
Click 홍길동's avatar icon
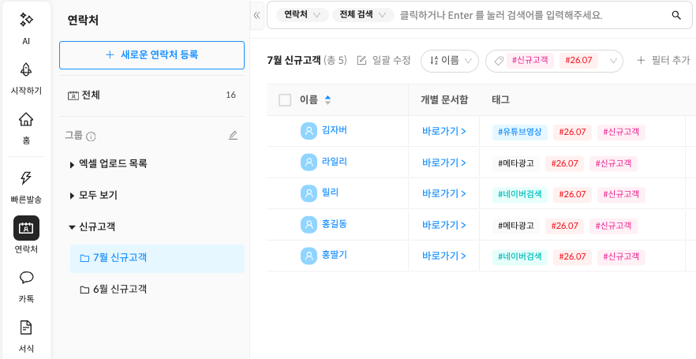coord(309,225)
